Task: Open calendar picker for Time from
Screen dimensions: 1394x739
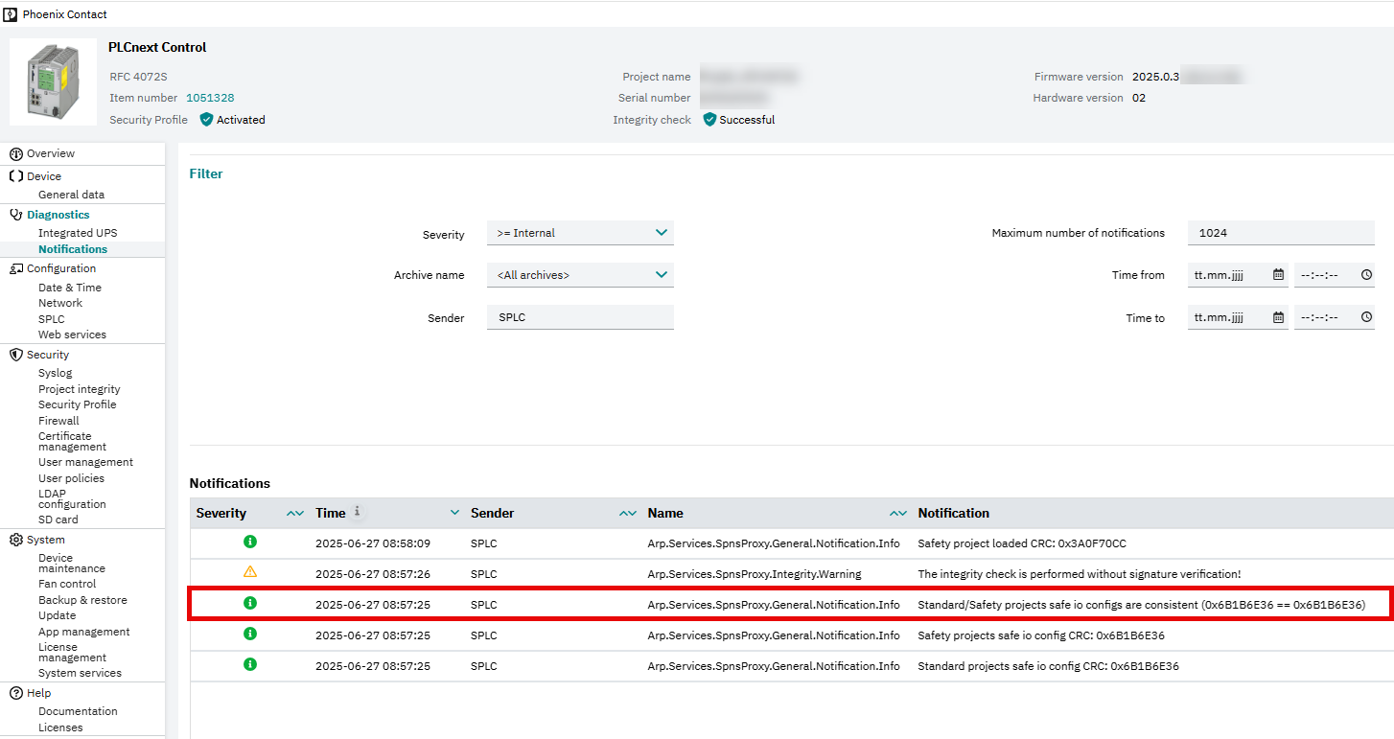Action: (x=1278, y=275)
